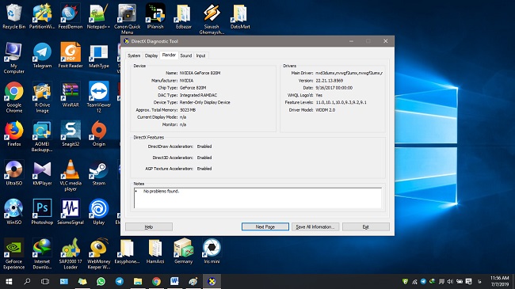Open Steam desktop icon
The image size is (515, 289).
[98, 173]
